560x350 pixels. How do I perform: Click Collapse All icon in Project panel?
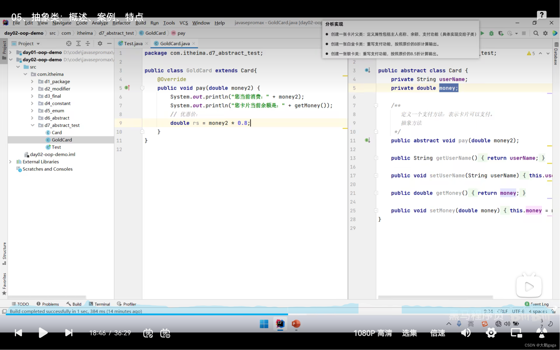point(88,43)
